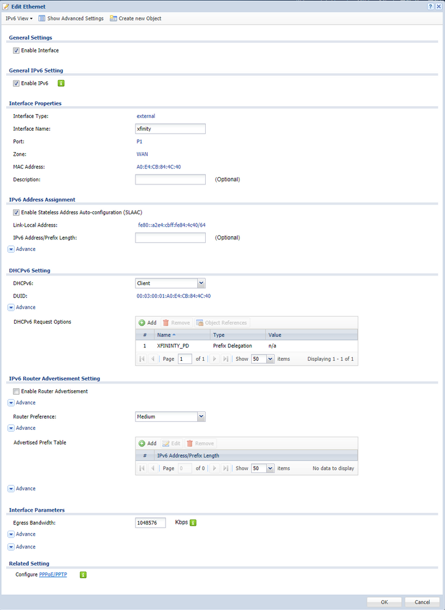This screenshot has width=445, height=610.
Task: Expand the last Advance above Related Setting
Action: (22, 546)
